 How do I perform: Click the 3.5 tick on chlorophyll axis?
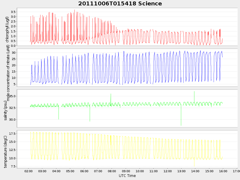(13, 12)
